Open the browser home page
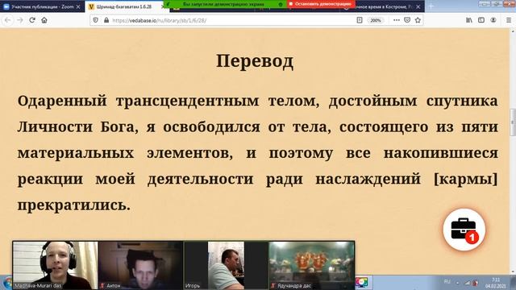 (x=44, y=20)
